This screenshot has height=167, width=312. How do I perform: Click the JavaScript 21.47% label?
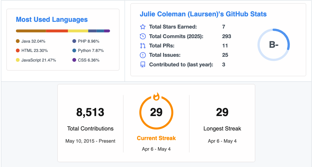click(39, 60)
